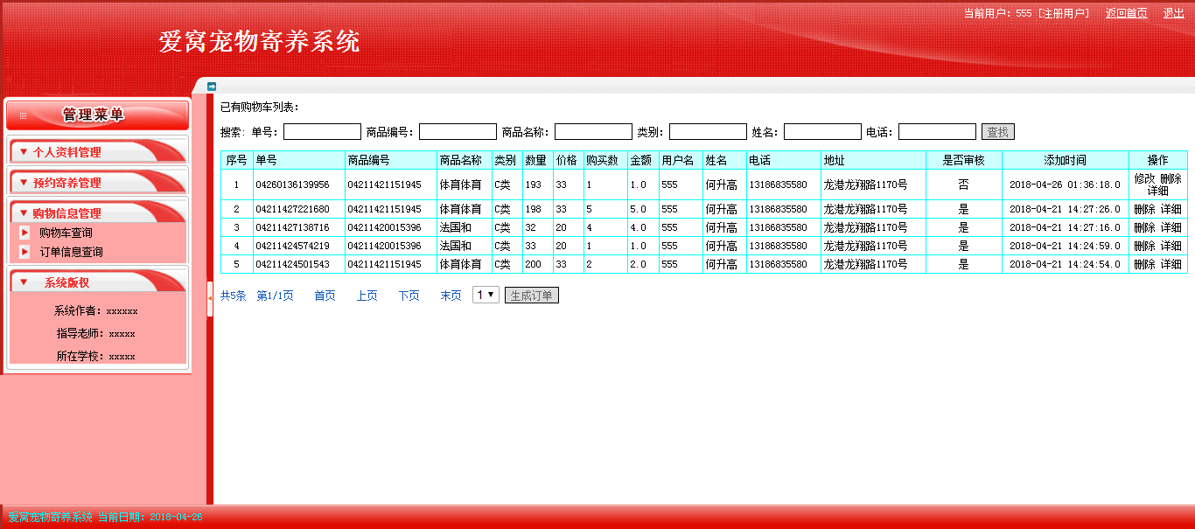Click order number 04211424574219
Screen dimensions: 1195x529
coord(293,246)
